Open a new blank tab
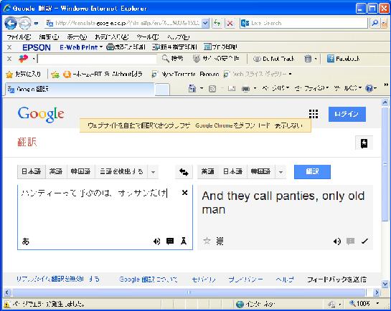This screenshot has width=391, height=311. (162, 90)
